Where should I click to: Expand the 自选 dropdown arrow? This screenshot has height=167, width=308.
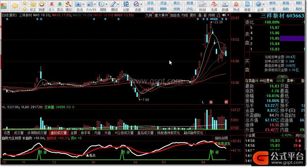83,4
